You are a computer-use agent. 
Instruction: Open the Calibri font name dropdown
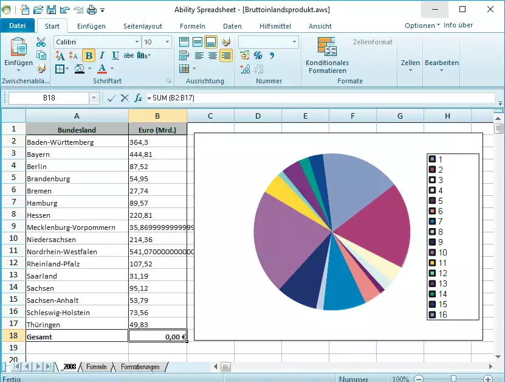[x=137, y=42]
